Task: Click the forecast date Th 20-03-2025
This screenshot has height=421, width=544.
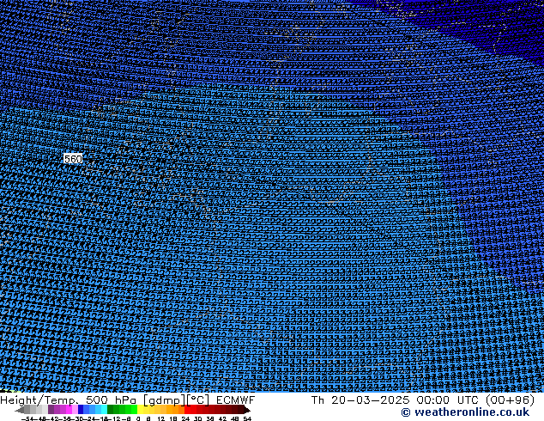Action: pyautogui.click(x=360, y=400)
